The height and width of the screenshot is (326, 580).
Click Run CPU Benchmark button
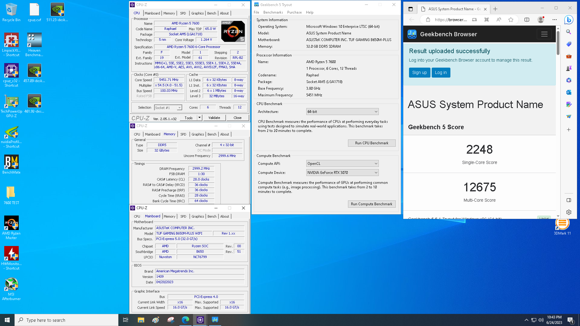point(372,143)
